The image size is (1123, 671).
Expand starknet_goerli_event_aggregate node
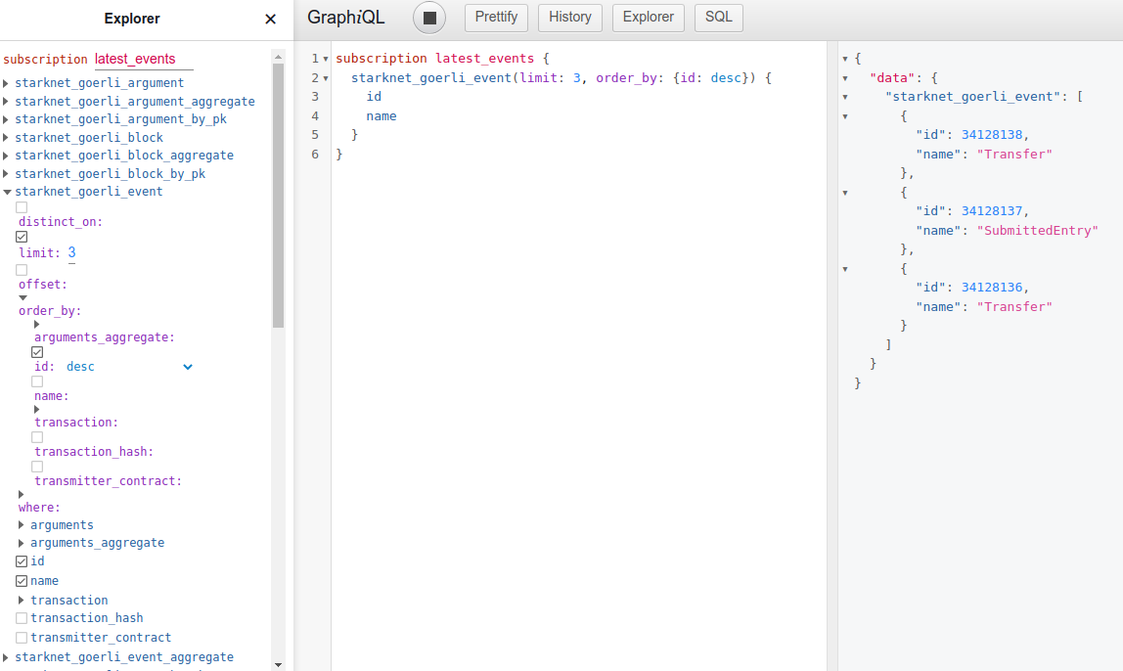pyautogui.click(x=7, y=657)
